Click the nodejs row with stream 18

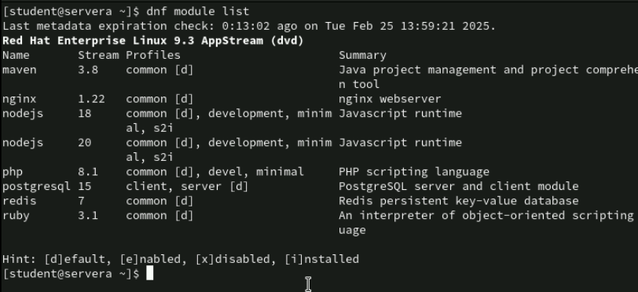(x=232, y=121)
